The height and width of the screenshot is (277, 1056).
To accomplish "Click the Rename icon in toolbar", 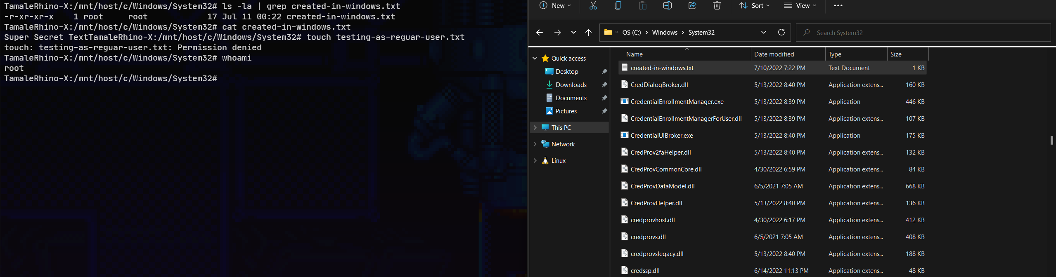I will pos(668,5).
